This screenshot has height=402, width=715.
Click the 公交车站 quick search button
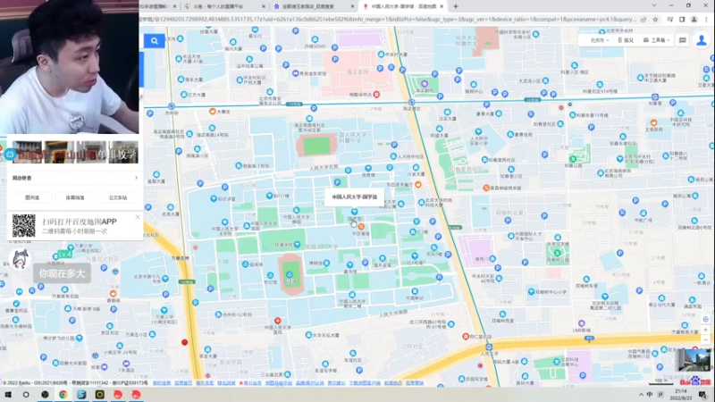click(118, 197)
